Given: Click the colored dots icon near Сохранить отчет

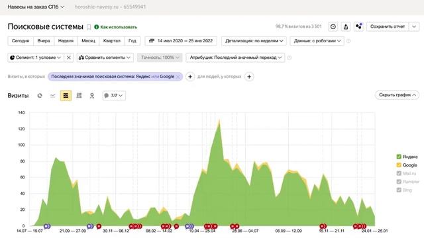Looking at the screenshot, I should [x=358, y=26].
